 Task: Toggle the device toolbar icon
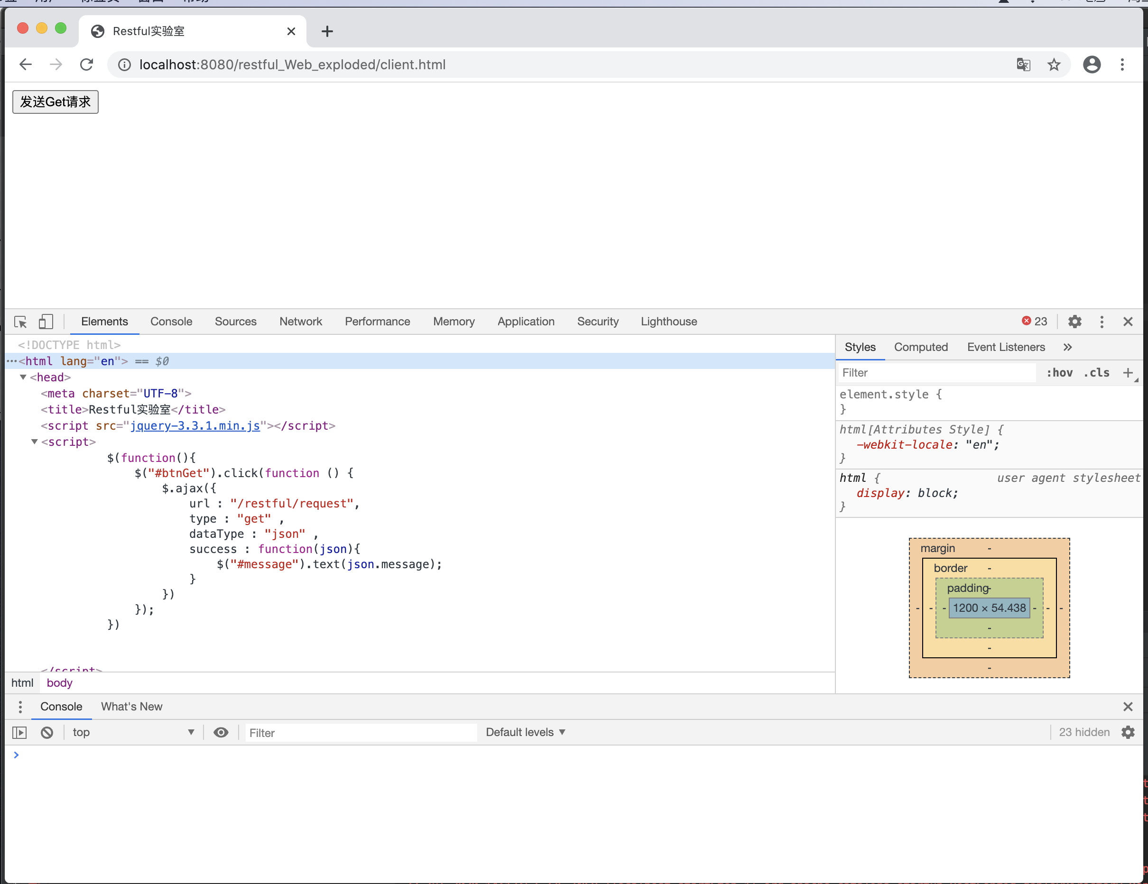click(x=46, y=322)
